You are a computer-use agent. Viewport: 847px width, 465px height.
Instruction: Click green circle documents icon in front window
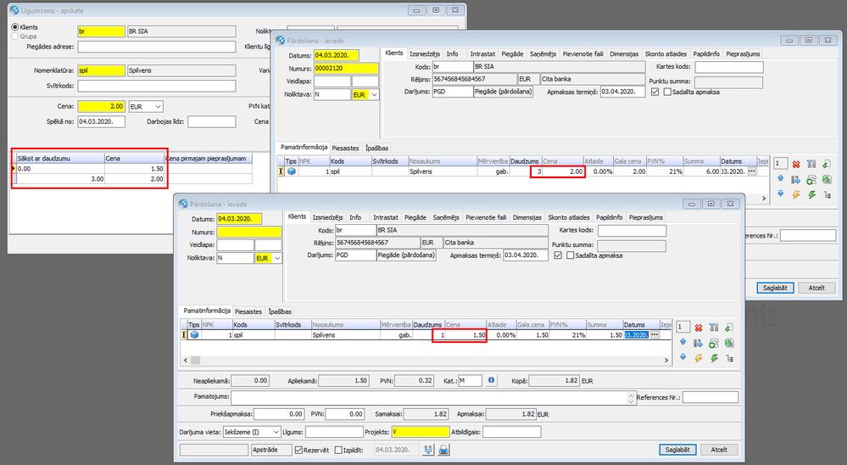pyautogui.click(x=714, y=343)
